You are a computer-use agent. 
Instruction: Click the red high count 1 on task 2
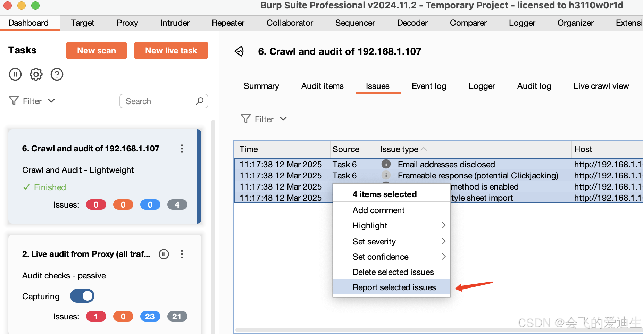[x=96, y=317]
